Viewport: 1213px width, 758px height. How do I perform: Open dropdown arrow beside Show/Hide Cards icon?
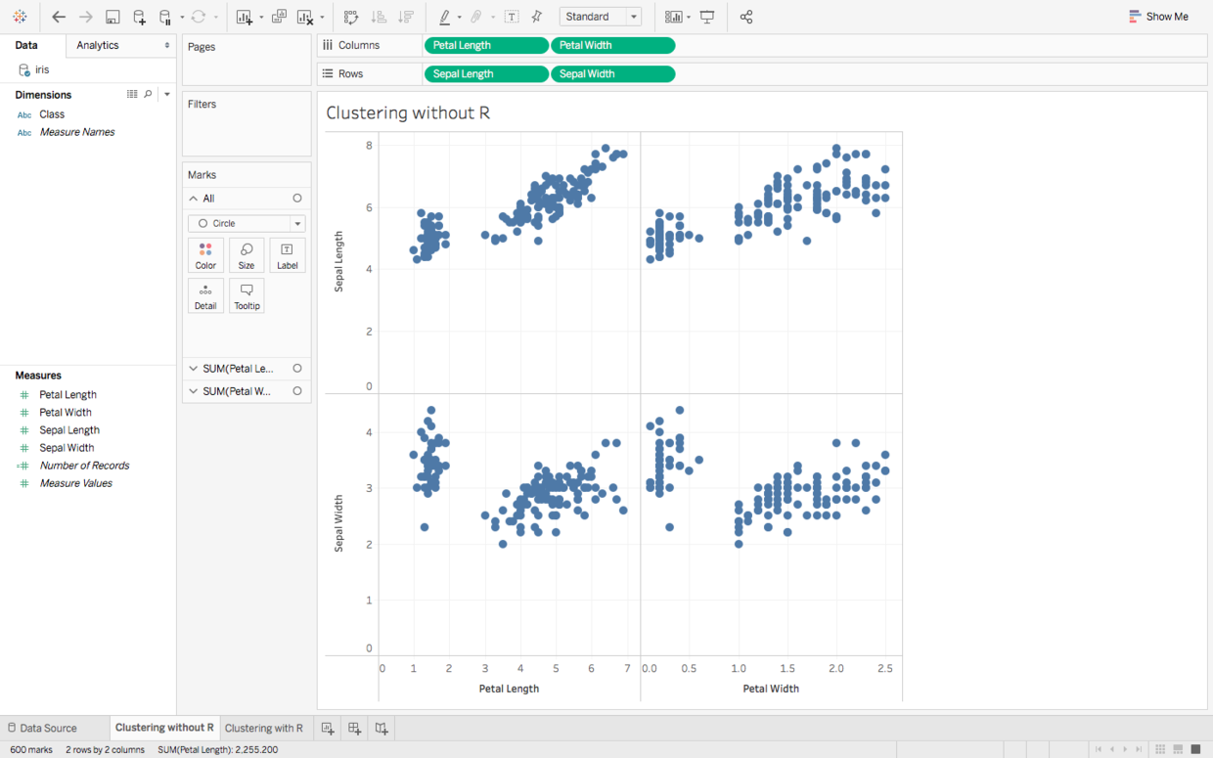[689, 18]
